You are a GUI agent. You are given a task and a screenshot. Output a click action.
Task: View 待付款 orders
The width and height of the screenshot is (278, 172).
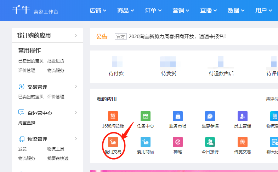coord(116,73)
